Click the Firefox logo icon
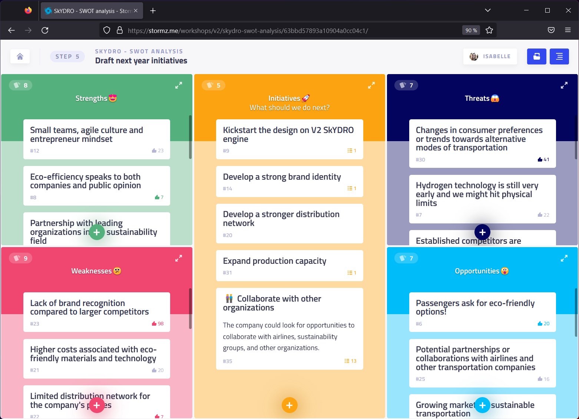 [28, 10]
